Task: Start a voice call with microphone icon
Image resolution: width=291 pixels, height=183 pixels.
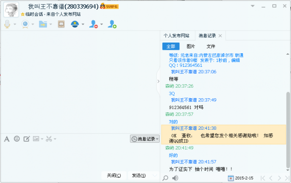Action: pos(7,24)
